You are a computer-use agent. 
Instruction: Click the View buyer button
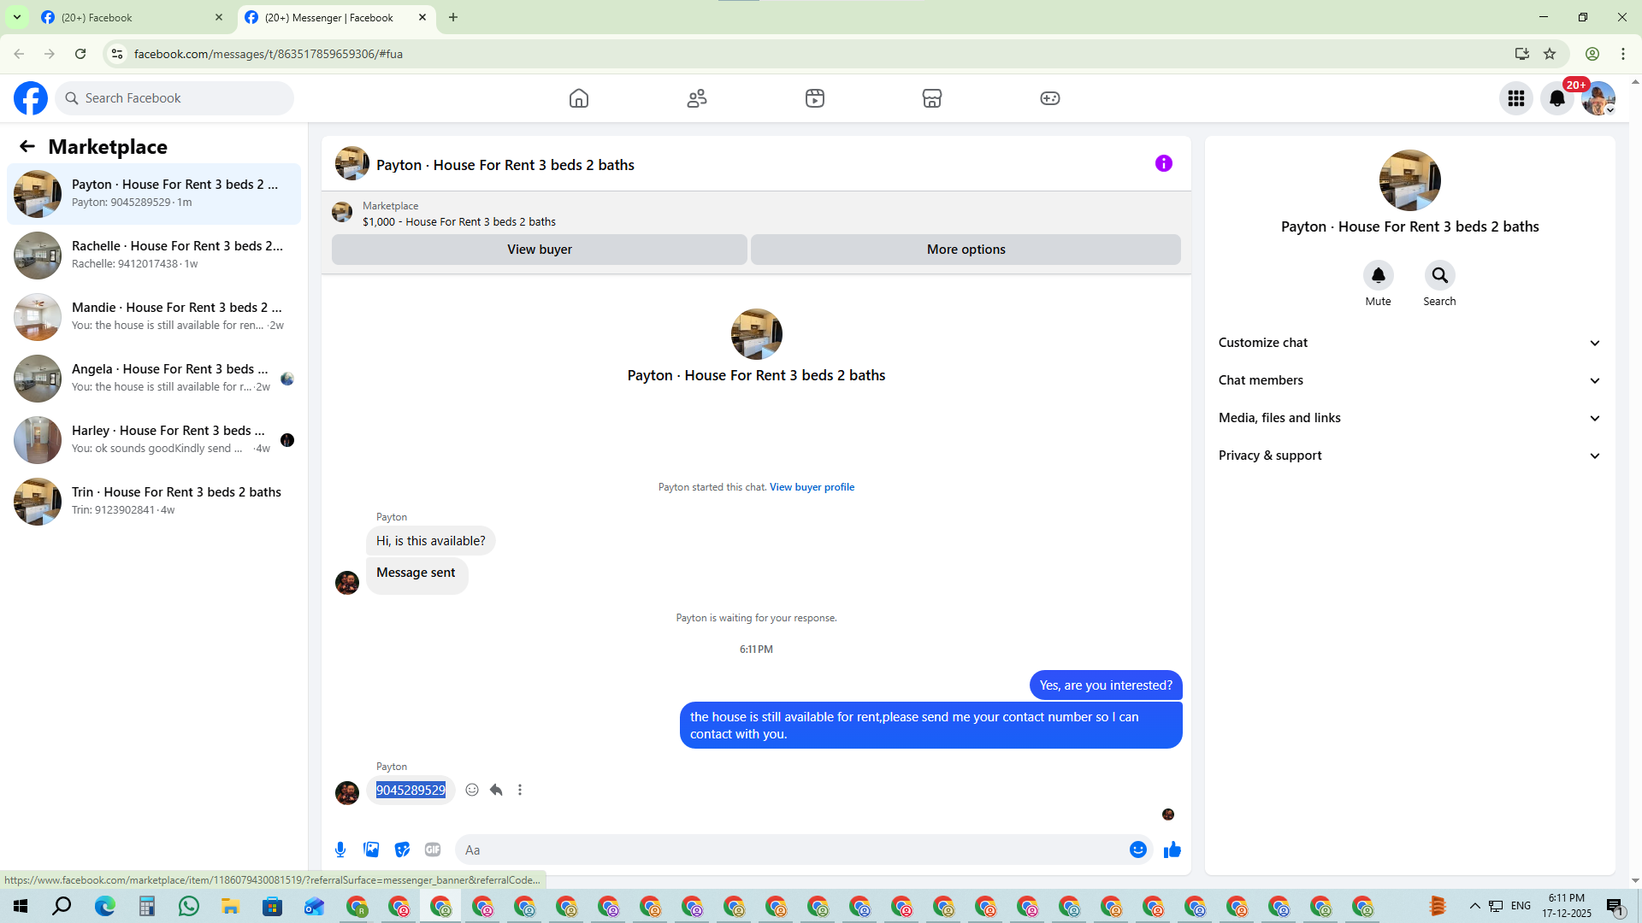point(539,250)
